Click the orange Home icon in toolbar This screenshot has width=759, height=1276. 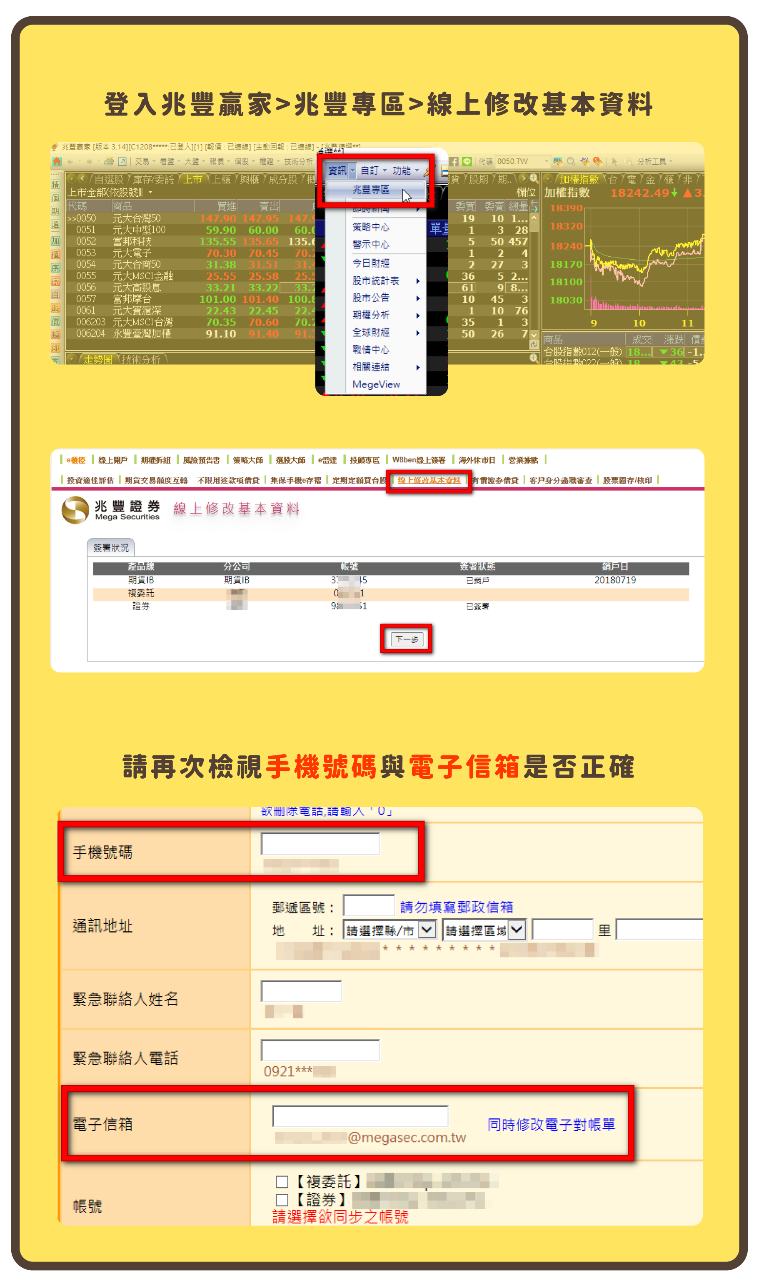click(x=57, y=161)
